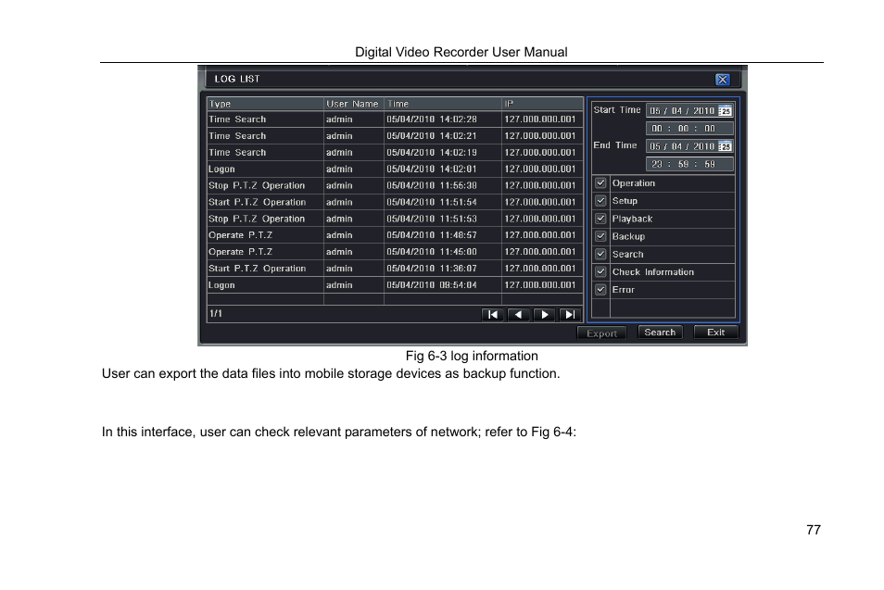
Task: Select Stop P.T.Z Operation at 11:51:53
Action: [x=396, y=219]
